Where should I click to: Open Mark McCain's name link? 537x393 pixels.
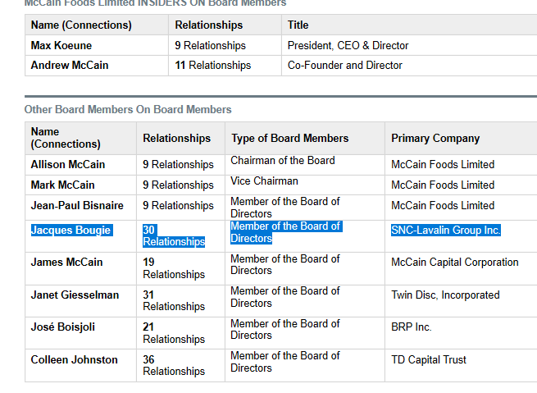(x=62, y=185)
